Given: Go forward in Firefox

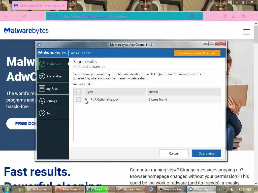Looking at the screenshot, I should (x=15, y=16).
